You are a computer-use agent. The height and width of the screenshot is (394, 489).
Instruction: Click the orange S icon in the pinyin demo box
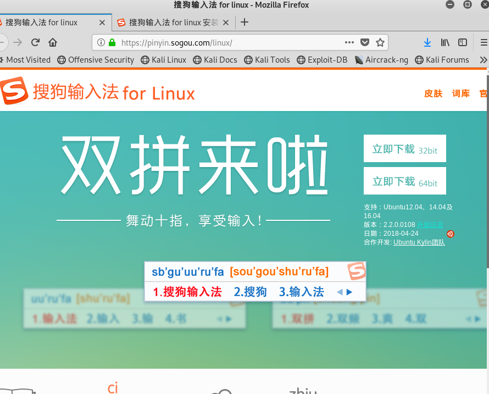[x=356, y=271]
